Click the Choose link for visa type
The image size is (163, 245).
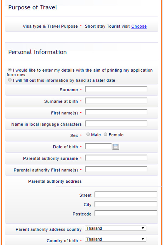click(x=139, y=26)
